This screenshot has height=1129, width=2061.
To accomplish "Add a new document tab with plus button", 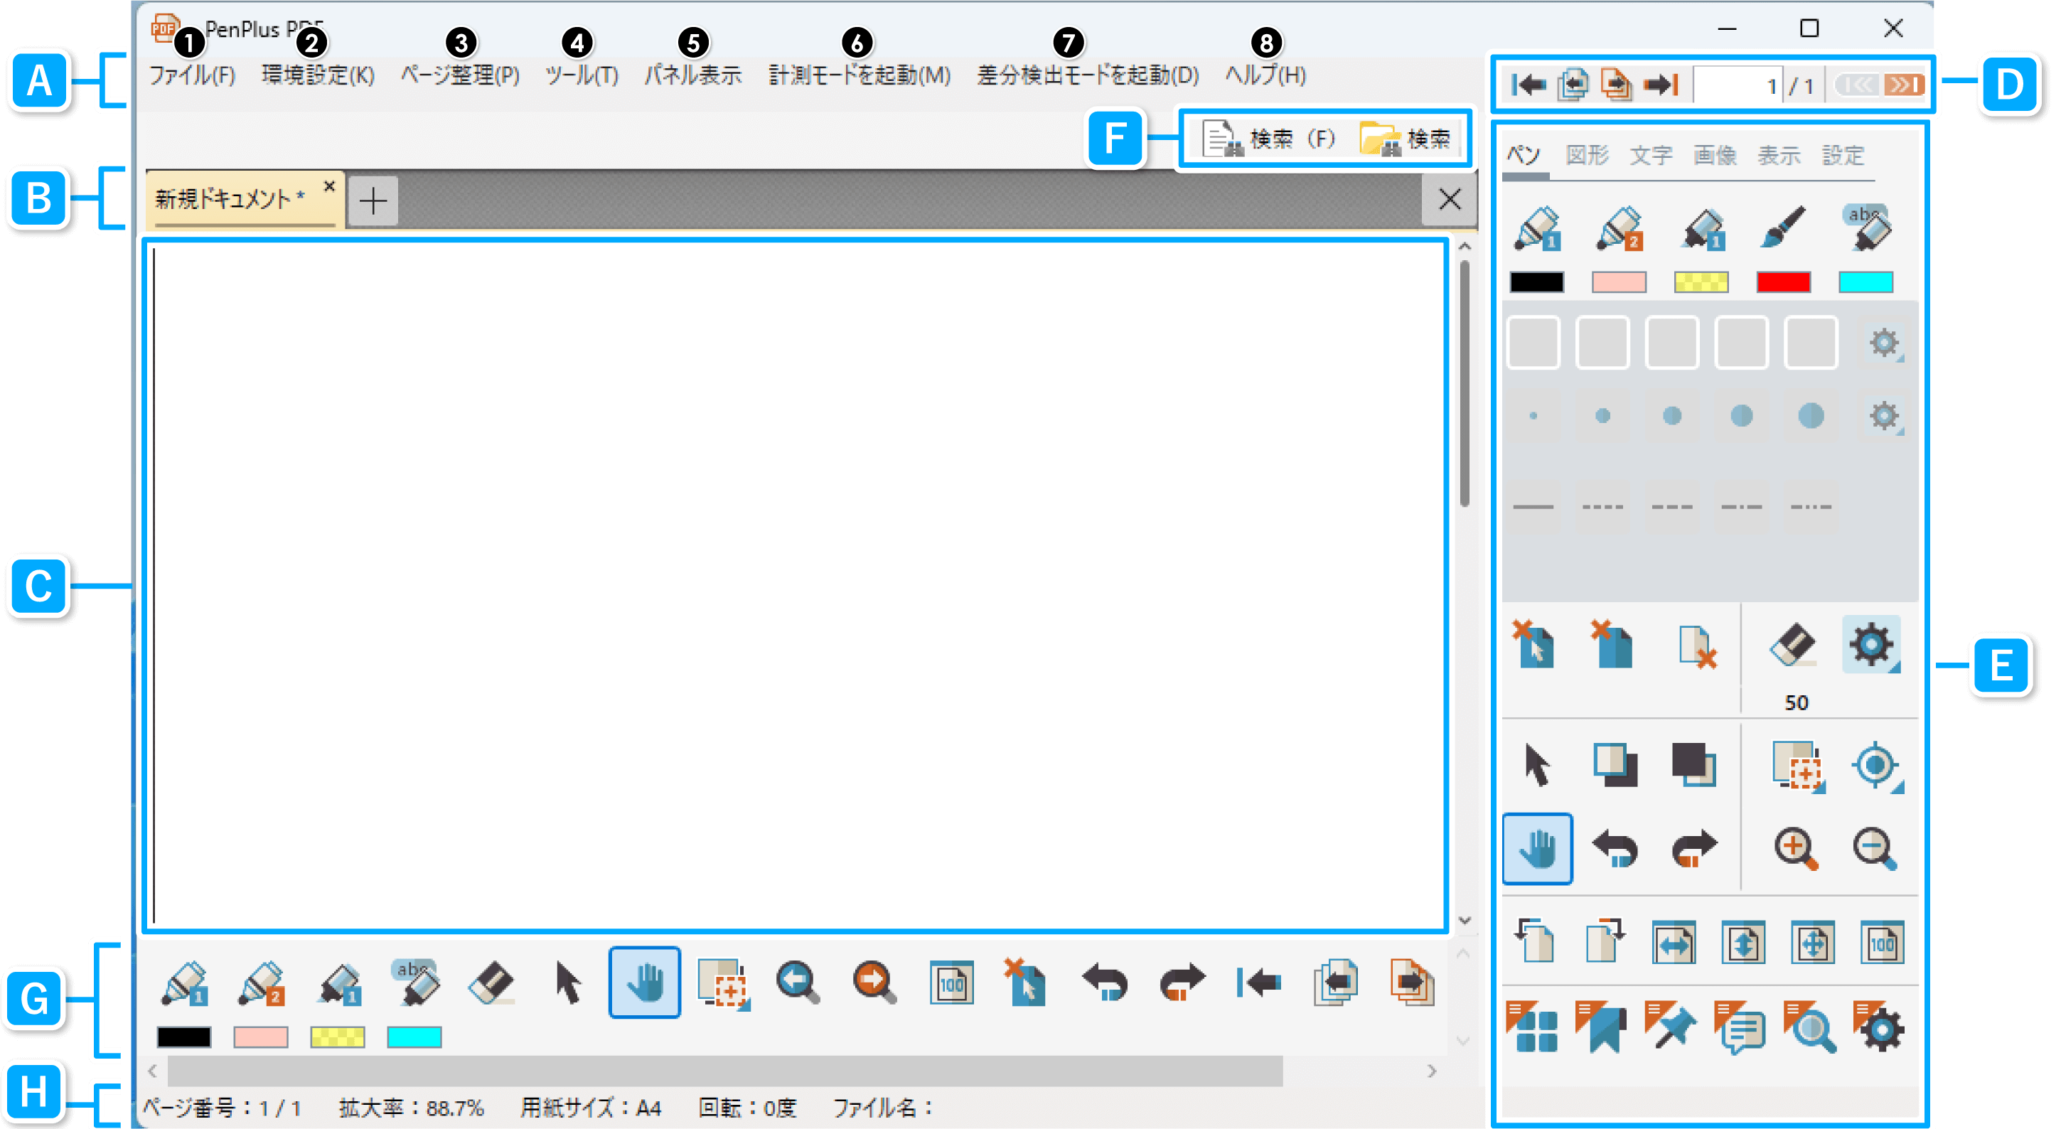I will [x=374, y=200].
